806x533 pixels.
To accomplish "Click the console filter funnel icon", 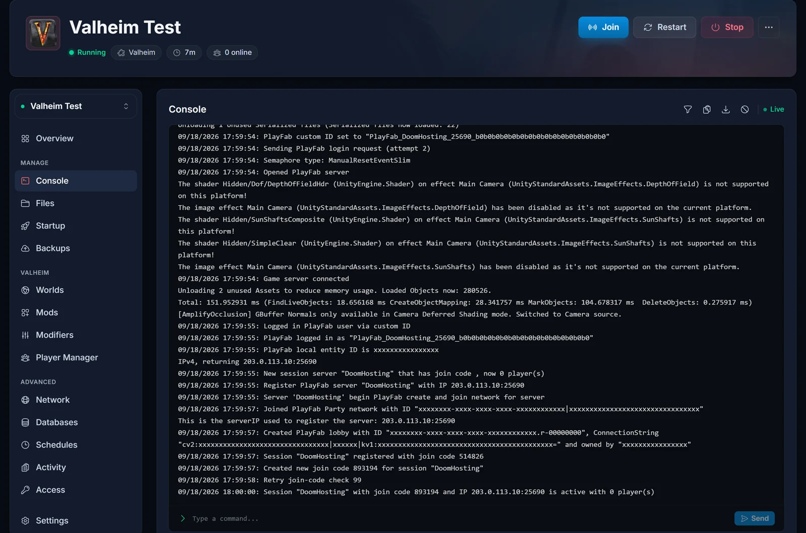I will [x=688, y=109].
